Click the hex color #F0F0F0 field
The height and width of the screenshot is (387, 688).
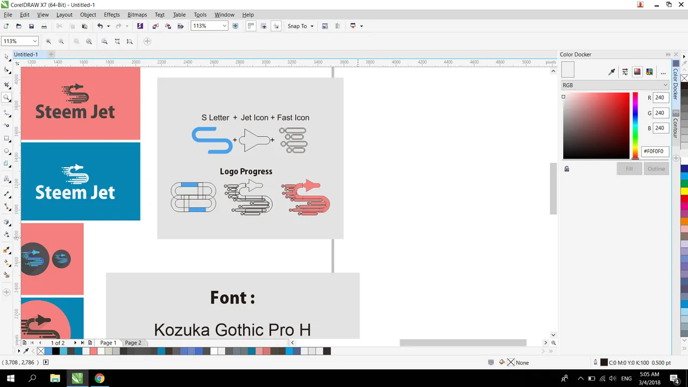(x=655, y=152)
